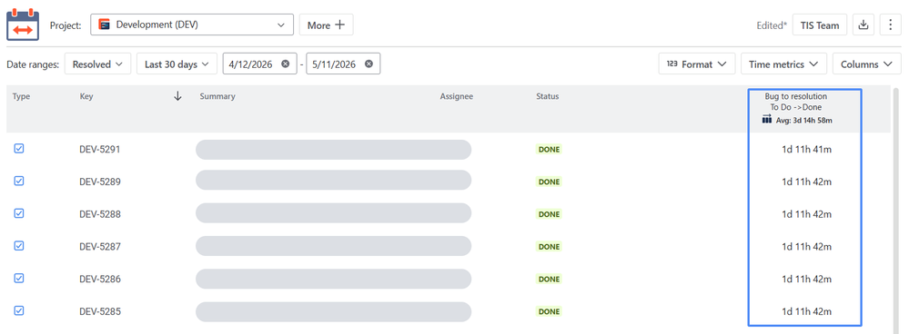Click the average metric chart icon

tap(767, 120)
